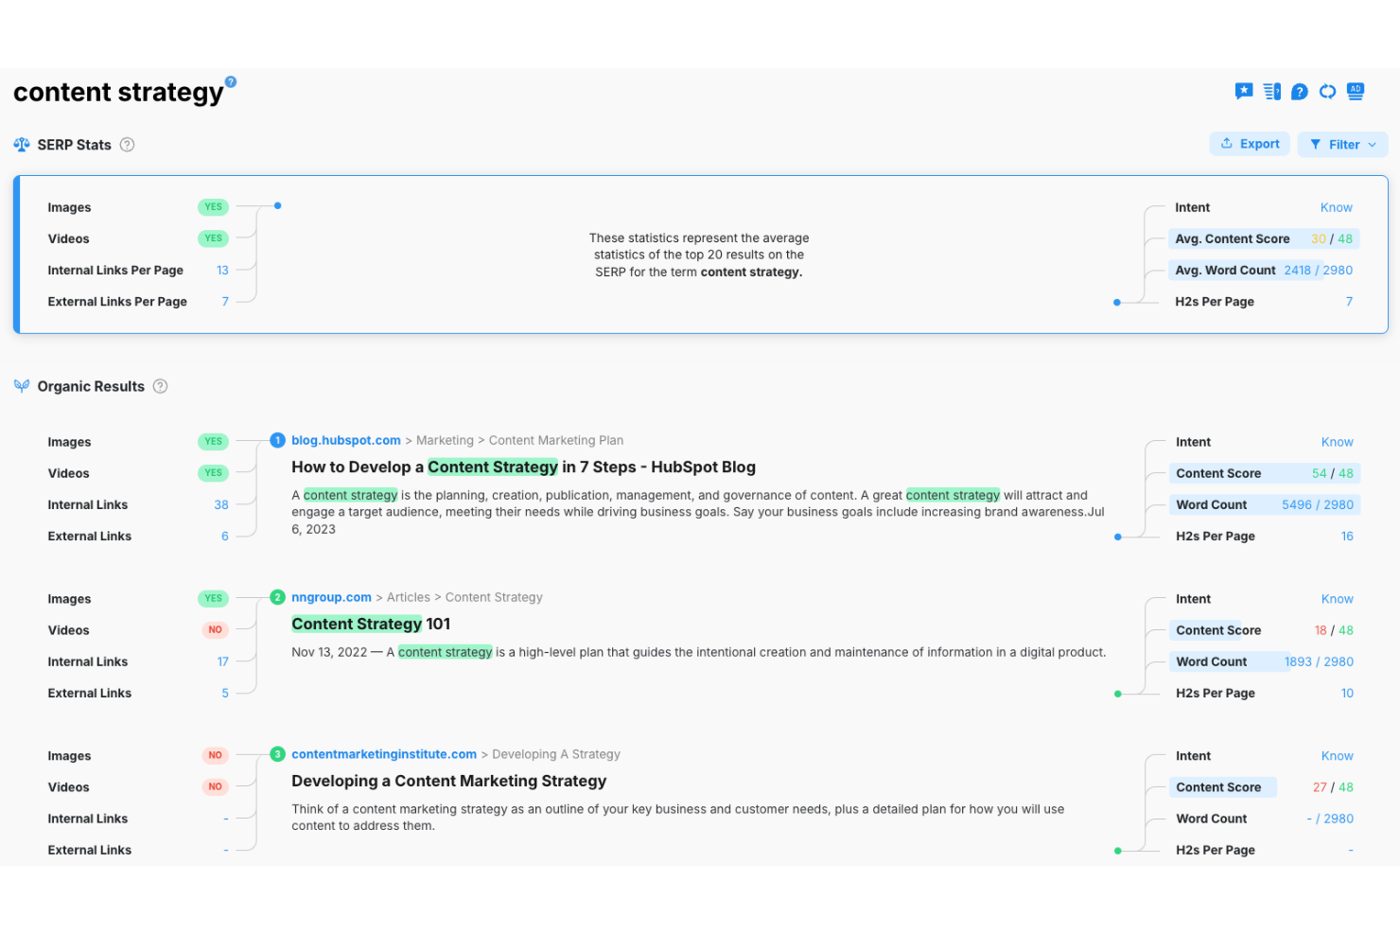Click the help circle next to SERP Stats
The image size is (1400, 934).
point(128,144)
